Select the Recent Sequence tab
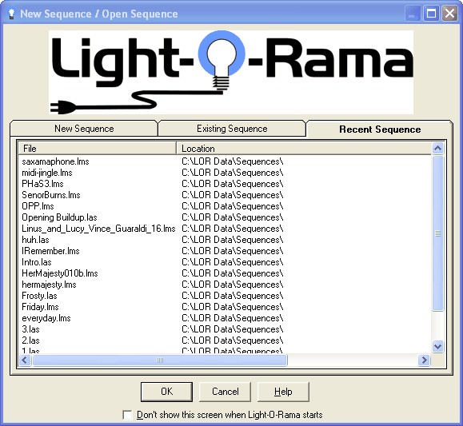Screen dimensions: 463x426 tap(380, 129)
